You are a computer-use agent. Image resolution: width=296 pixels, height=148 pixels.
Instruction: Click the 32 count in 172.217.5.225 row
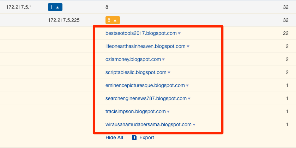(x=286, y=20)
